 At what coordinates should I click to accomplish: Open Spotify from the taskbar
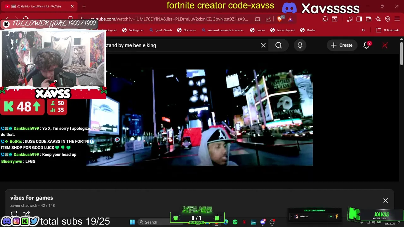(235, 222)
